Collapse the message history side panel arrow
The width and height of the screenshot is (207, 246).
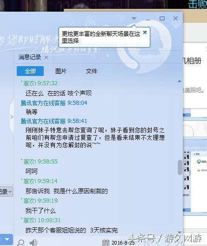point(12,117)
